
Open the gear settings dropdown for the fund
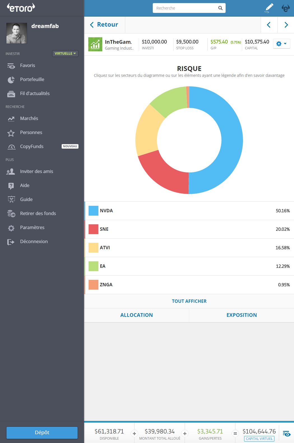point(281,44)
